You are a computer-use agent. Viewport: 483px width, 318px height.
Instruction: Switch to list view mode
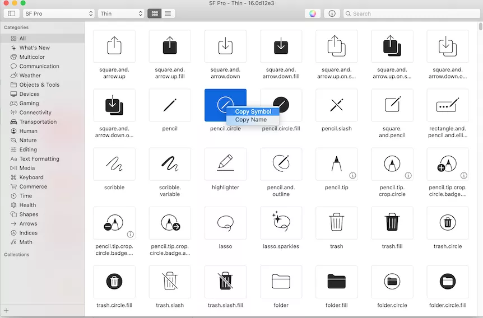tap(168, 13)
